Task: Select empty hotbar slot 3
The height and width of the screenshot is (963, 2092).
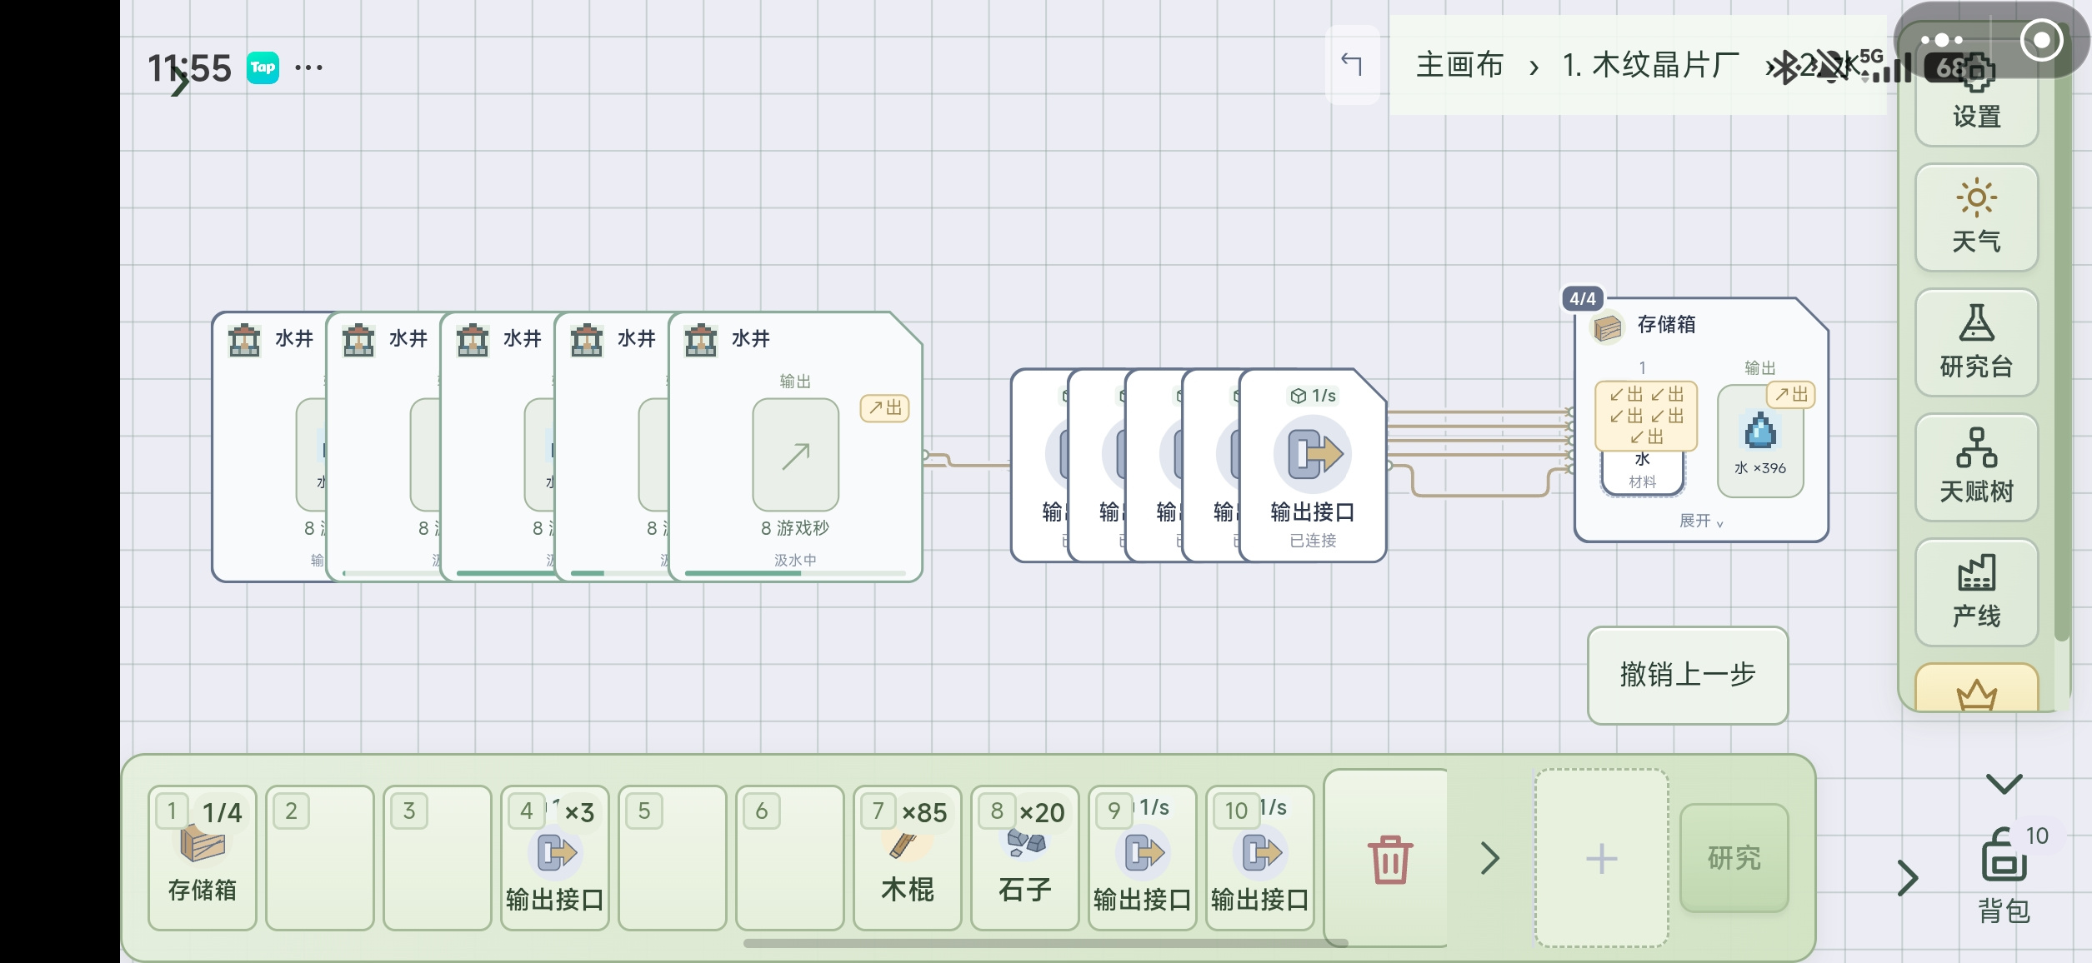Action: [x=438, y=858]
